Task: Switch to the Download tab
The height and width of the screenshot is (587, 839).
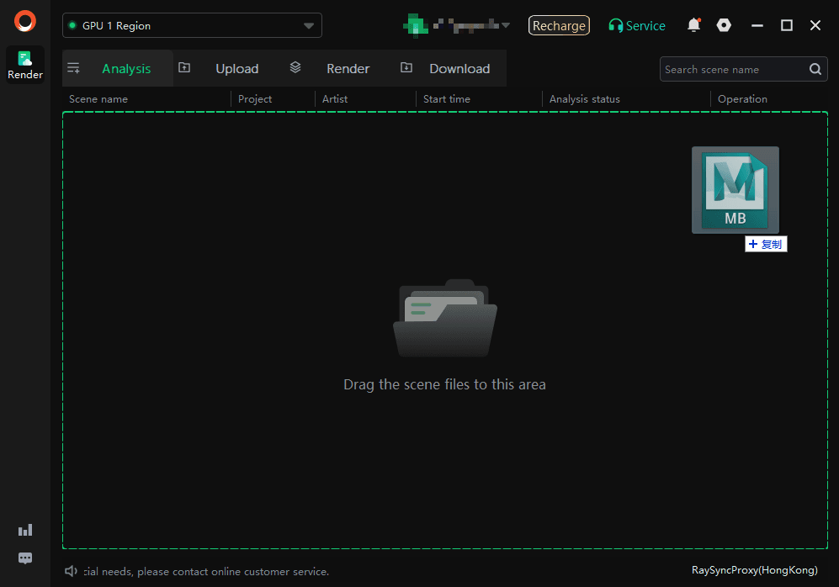Action: (459, 69)
